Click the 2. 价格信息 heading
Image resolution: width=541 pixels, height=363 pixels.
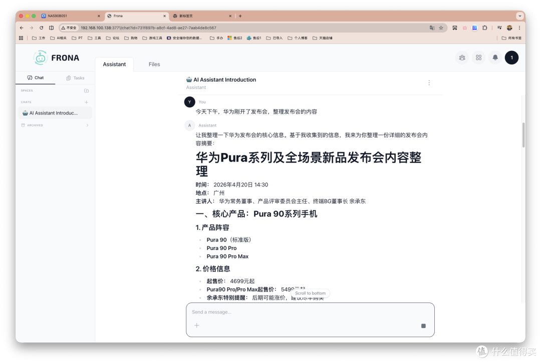(212, 268)
